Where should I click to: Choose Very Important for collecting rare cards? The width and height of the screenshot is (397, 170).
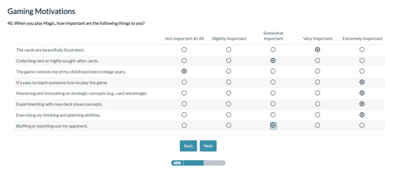[318, 60]
